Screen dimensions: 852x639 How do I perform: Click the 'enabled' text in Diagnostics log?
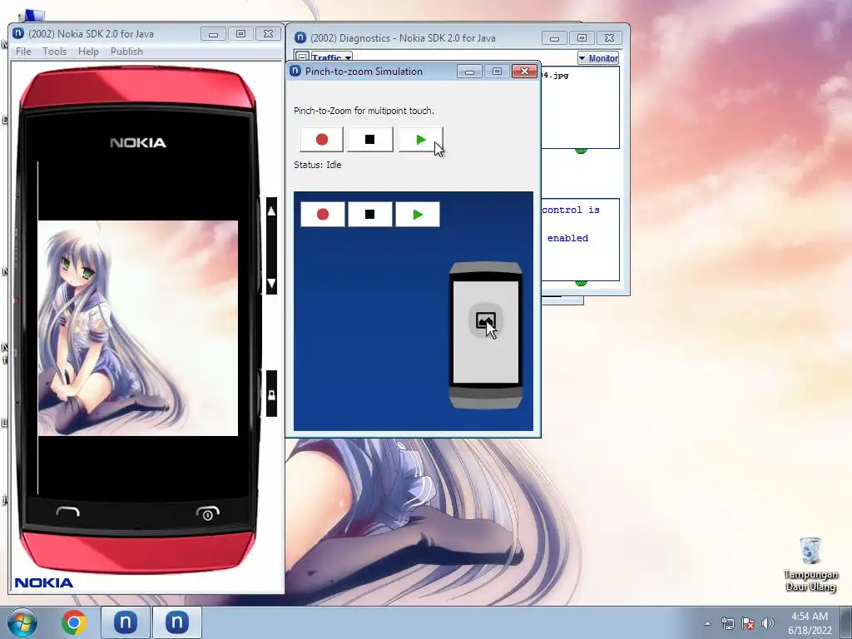(567, 238)
